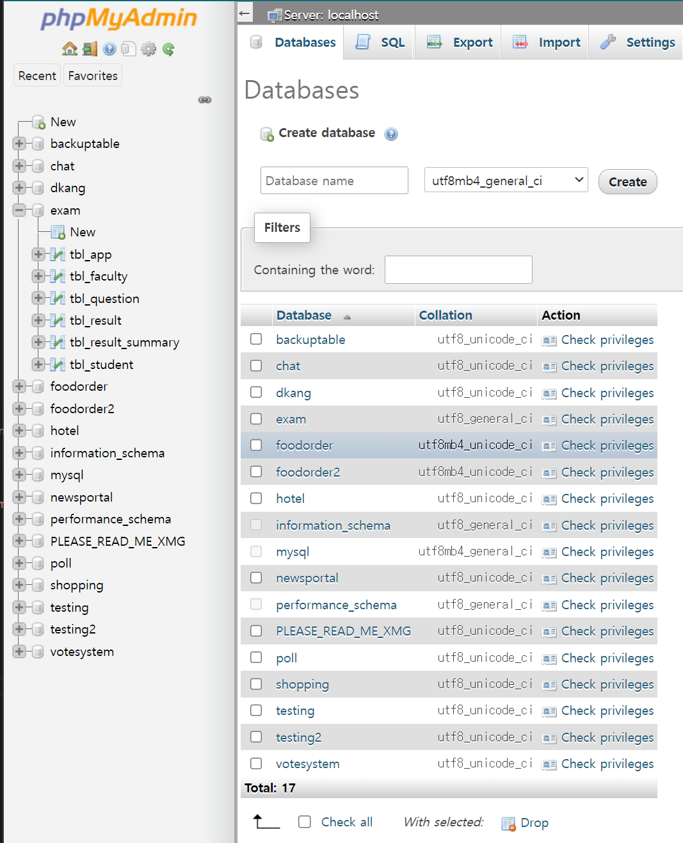Click the Home icon in navigation panel
683x843 pixels.
click(x=70, y=49)
